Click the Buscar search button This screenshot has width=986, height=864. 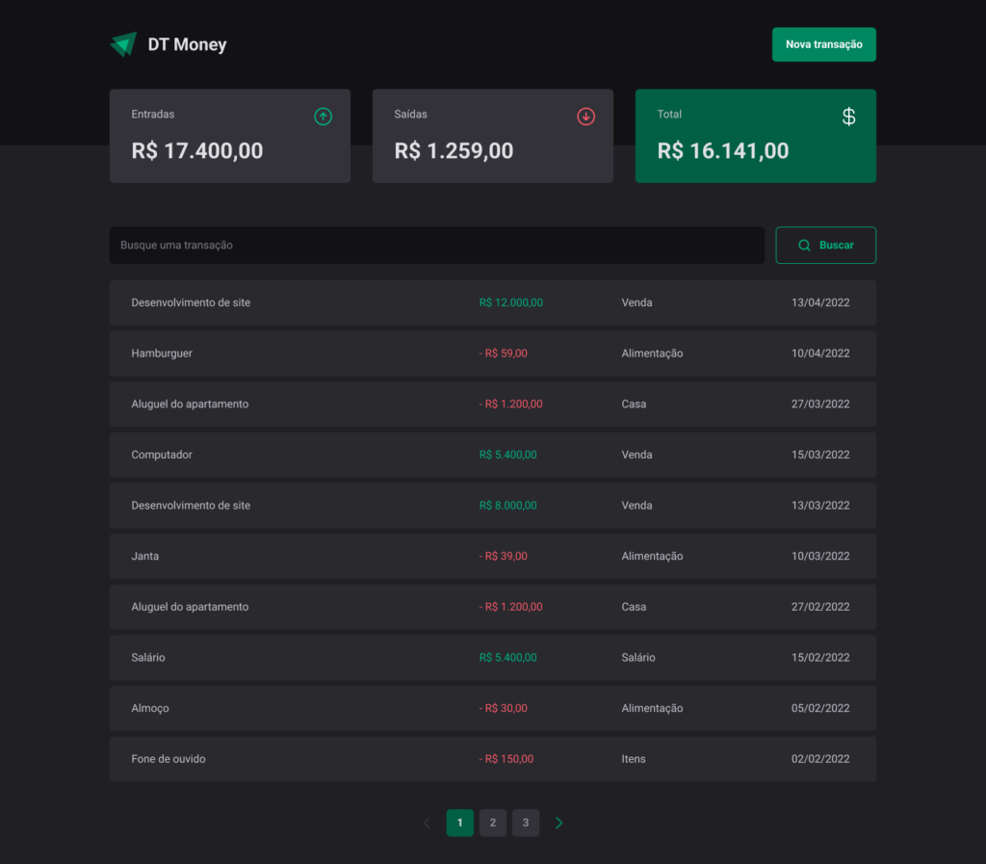click(x=825, y=245)
